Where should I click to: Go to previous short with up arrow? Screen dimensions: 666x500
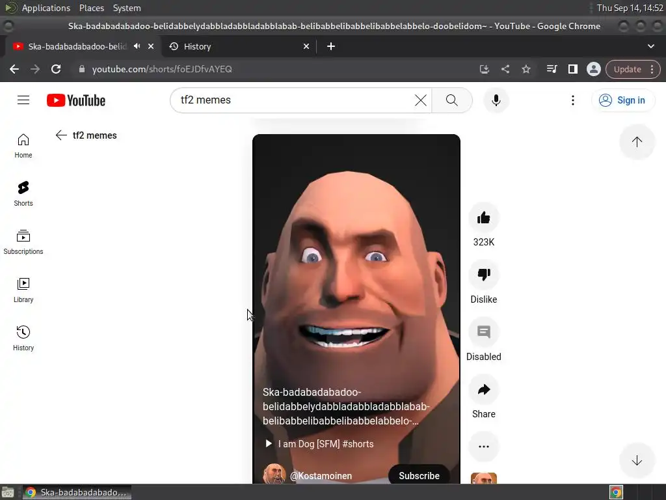click(637, 142)
